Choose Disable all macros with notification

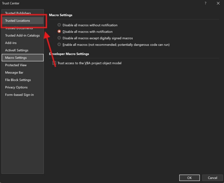click(x=59, y=31)
